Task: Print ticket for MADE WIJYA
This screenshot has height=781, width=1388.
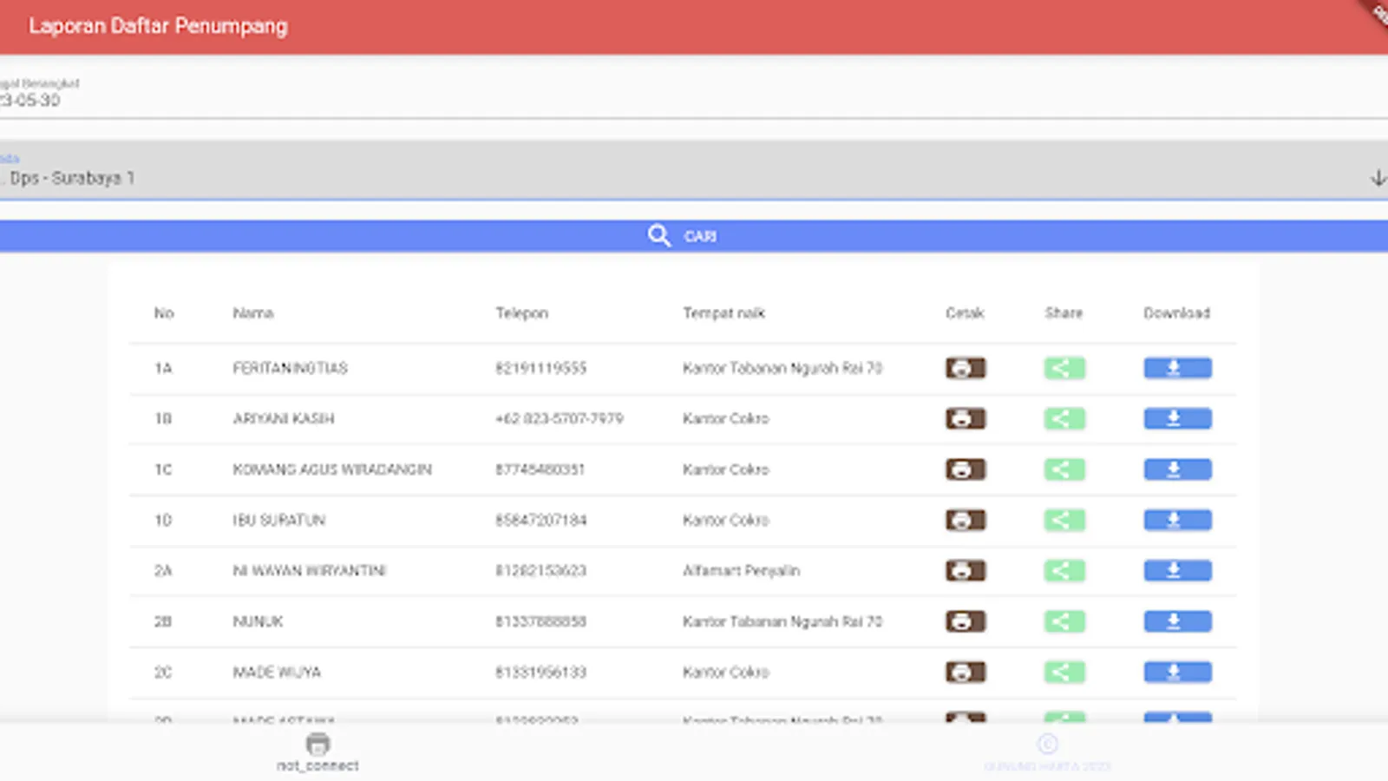Action: coord(965,672)
